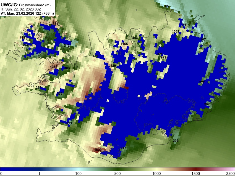This screenshot has width=235, height=176.
Task: Click the map value 999
Action: coord(163,57)
